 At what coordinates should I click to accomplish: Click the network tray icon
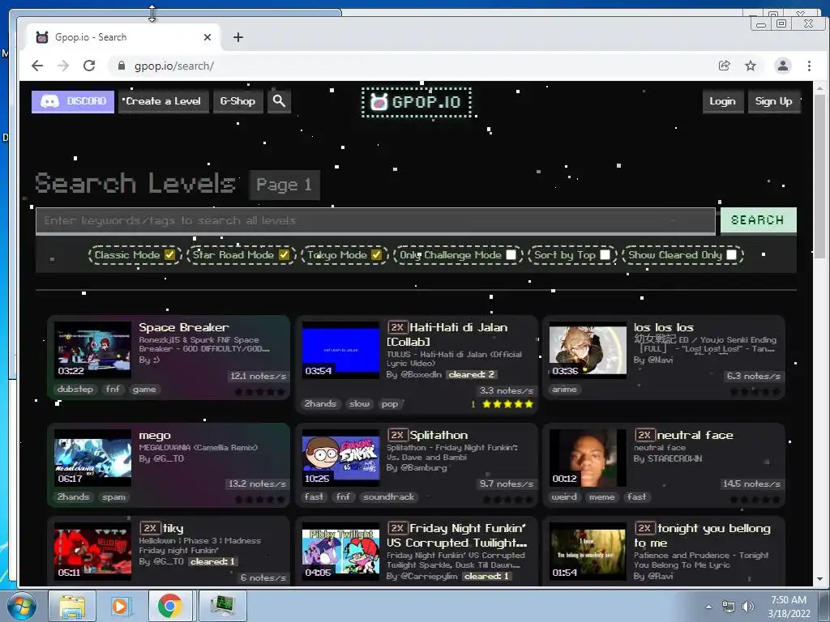(x=729, y=606)
